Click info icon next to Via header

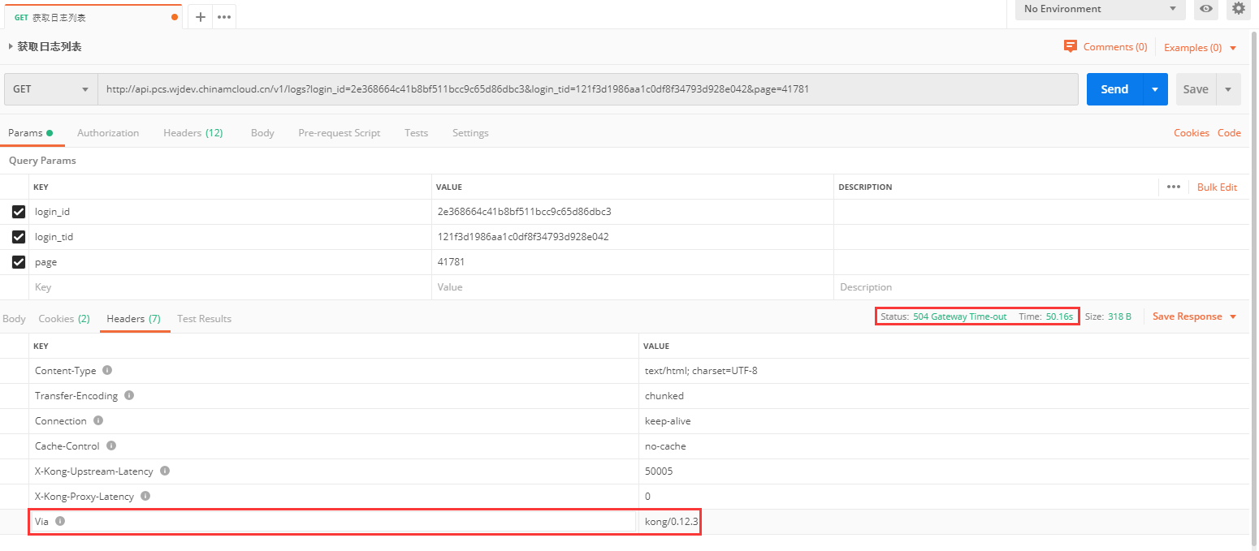click(x=60, y=521)
